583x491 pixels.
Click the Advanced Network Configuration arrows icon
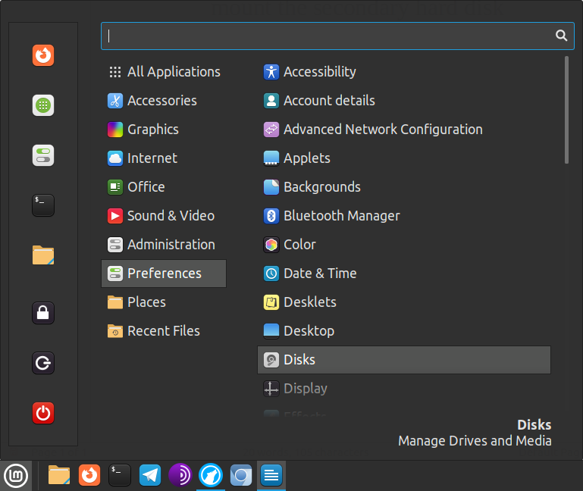click(271, 130)
